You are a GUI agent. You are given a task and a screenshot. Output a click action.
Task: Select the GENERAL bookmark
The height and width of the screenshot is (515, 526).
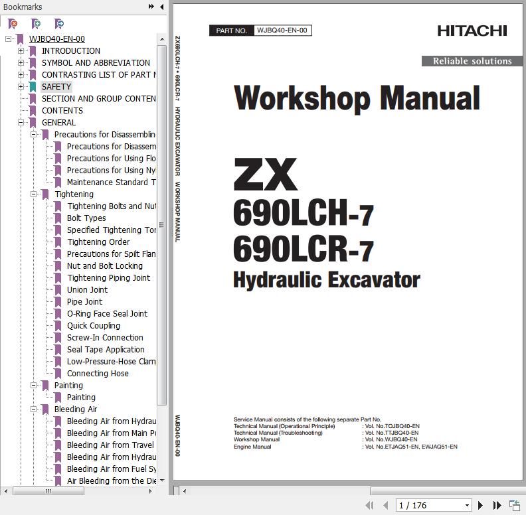[x=58, y=123]
